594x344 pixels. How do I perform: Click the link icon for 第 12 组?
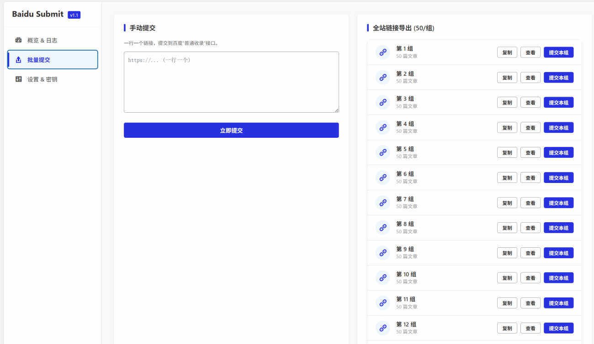pyautogui.click(x=383, y=328)
